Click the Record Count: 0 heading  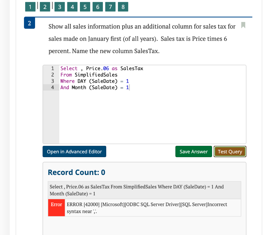click(x=76, y=172)
